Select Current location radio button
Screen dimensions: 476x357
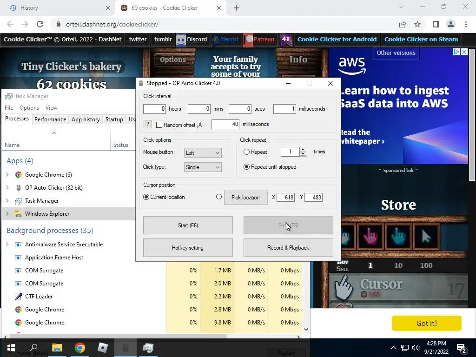146,197
